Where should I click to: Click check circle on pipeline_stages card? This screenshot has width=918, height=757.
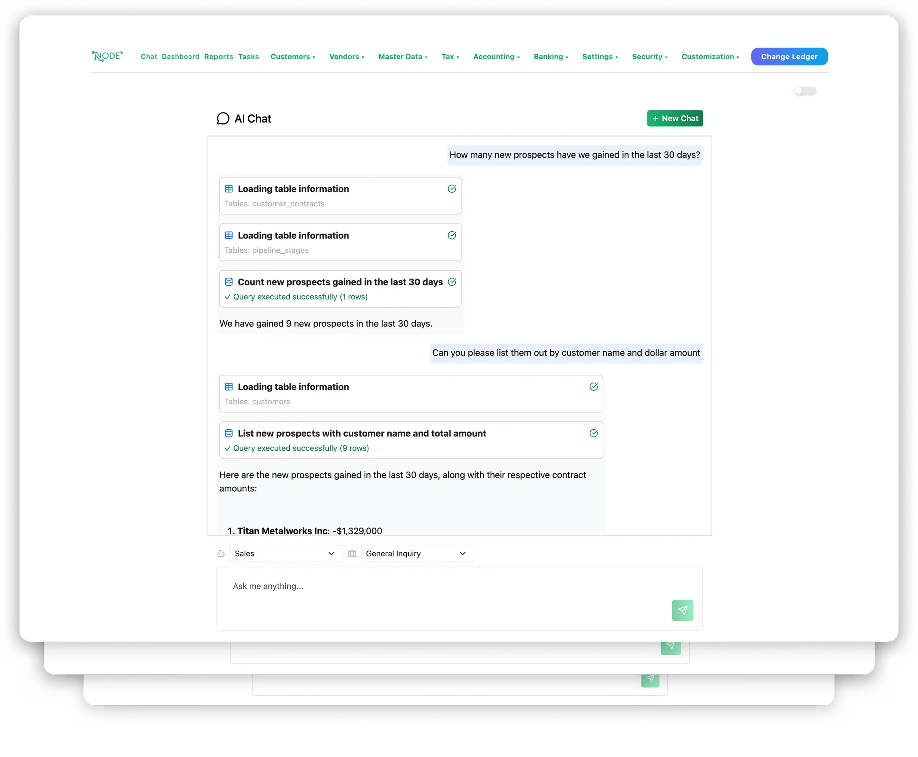452,235
